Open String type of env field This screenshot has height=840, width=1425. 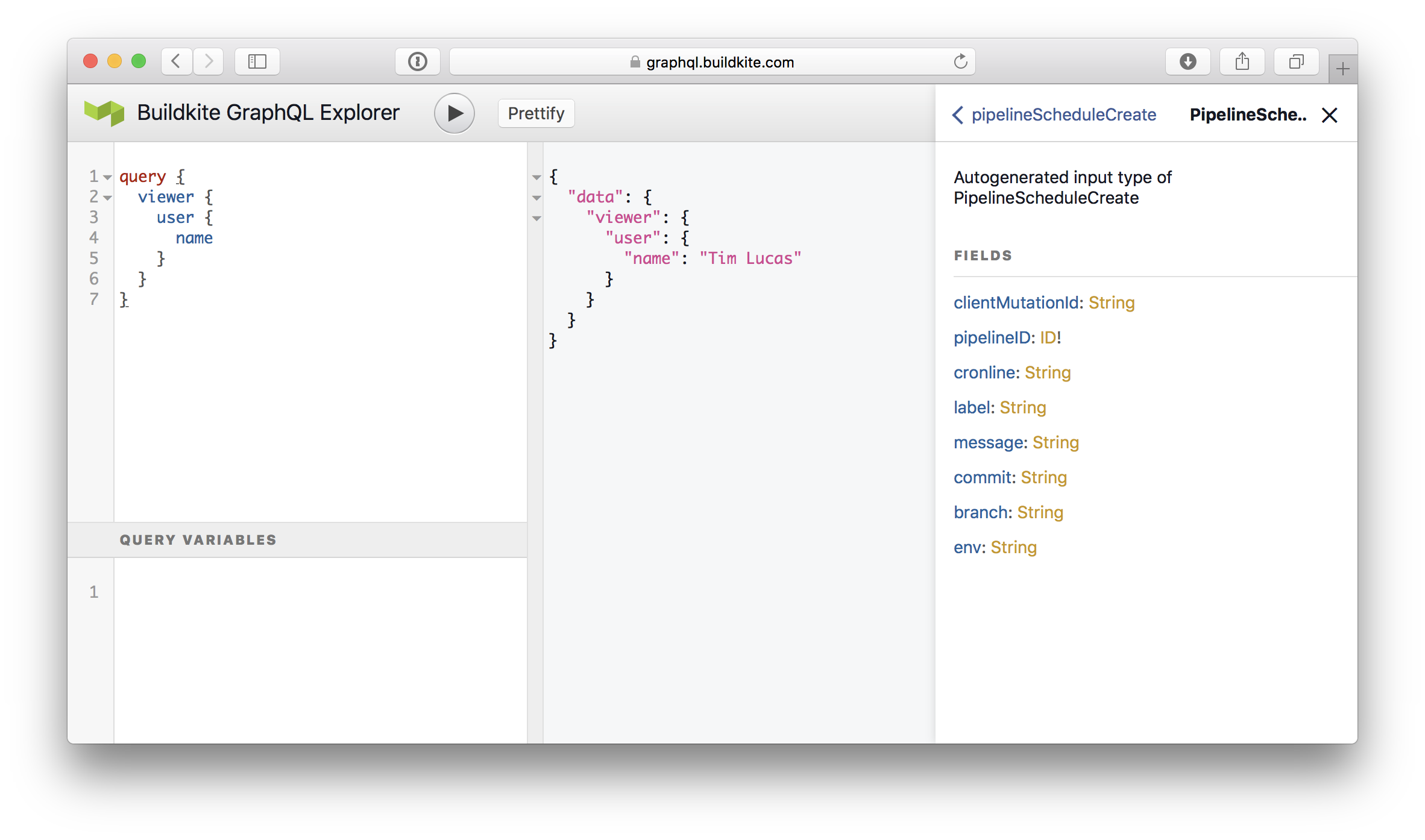[x=1014, y=547]
